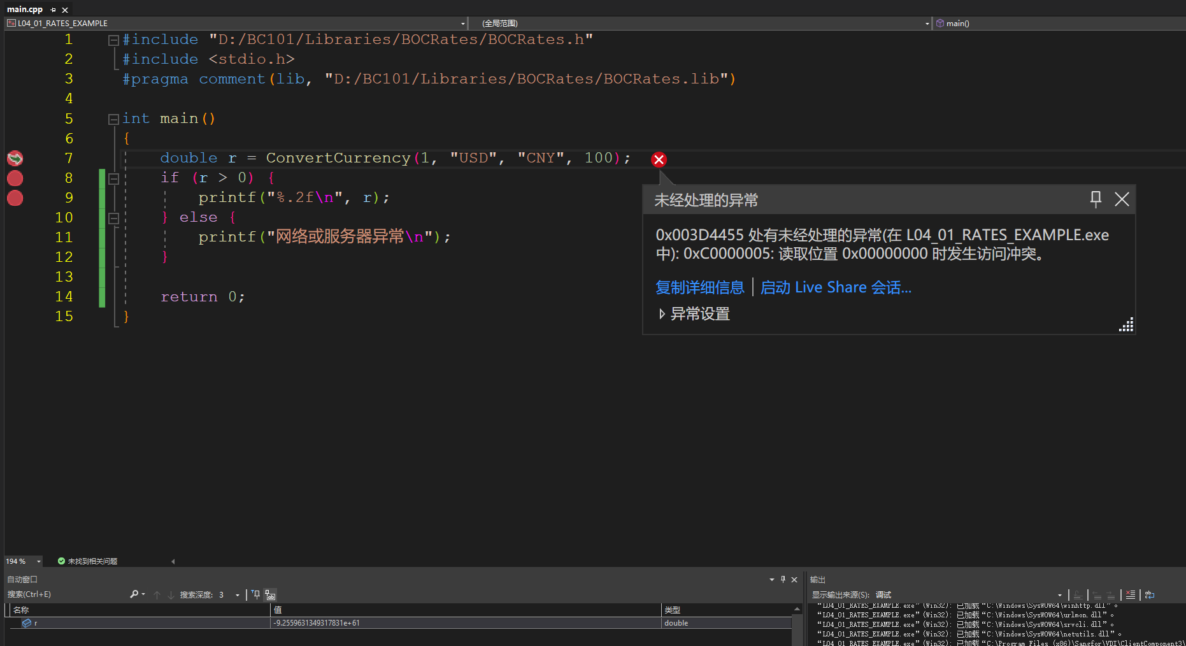
Task: Click the clear all output icon
Action: tap(1131, 595)
